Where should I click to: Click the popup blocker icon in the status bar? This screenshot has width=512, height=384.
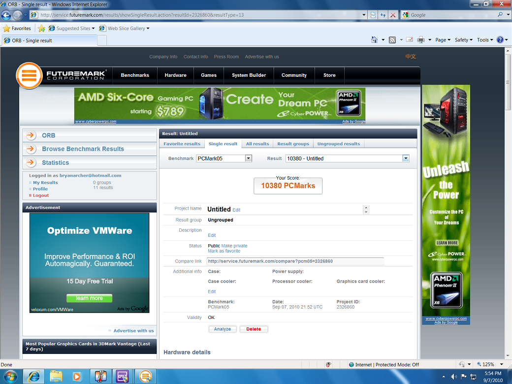click(x=328, y=364)
